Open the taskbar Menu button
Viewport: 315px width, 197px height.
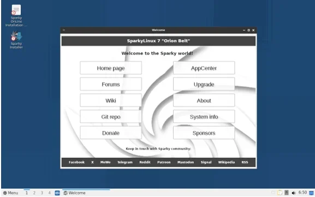(10, 193)
